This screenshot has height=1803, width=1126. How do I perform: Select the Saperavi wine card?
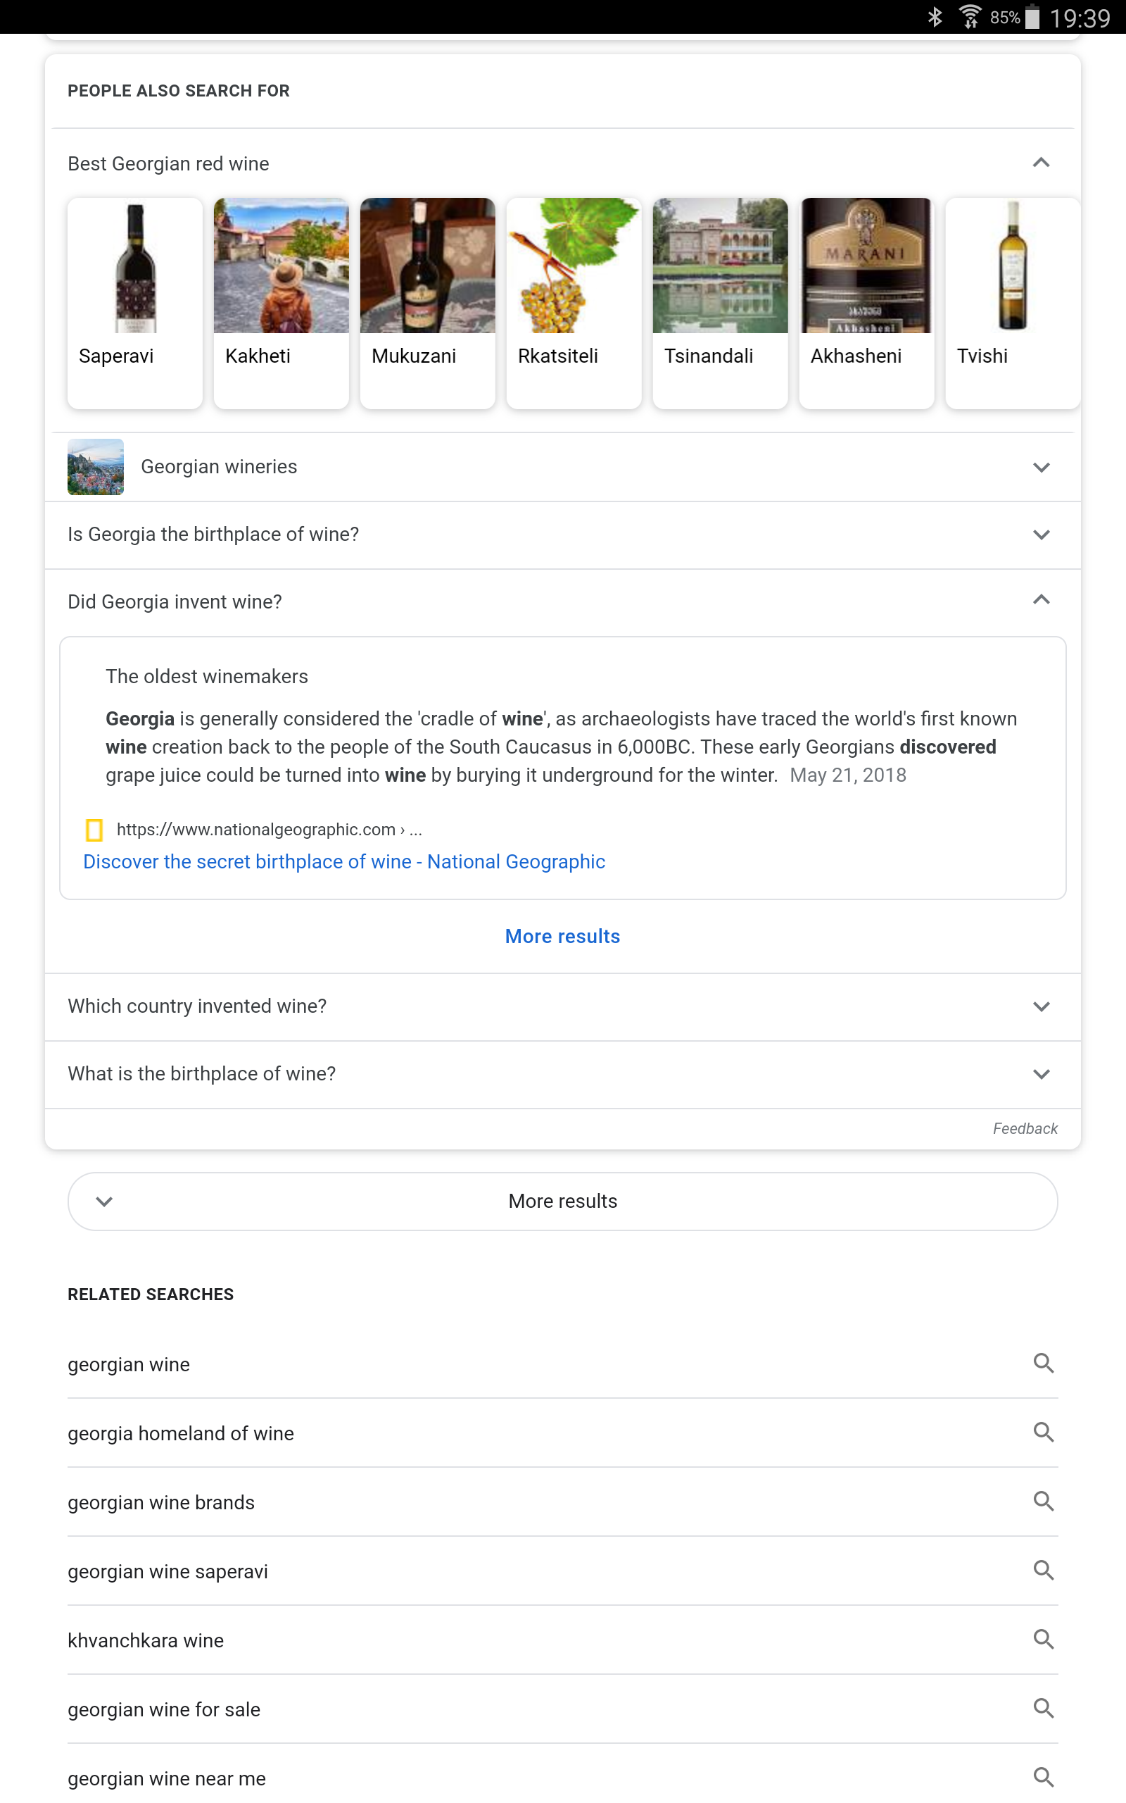(x=135, y=302)
